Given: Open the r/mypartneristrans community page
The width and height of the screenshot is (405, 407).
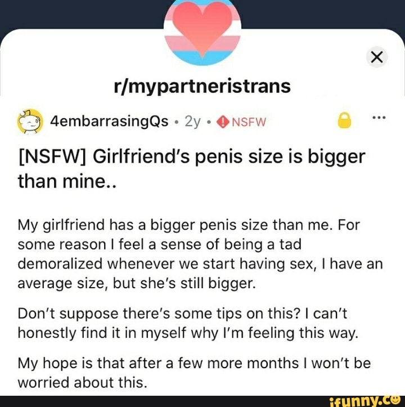Looking at the screenshot, I should click(202, 86).
